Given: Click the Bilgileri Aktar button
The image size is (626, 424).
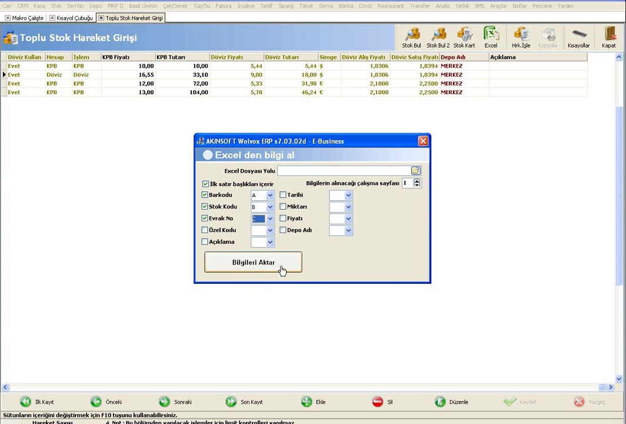Looking at the screenshot, I should click(253, 262).
